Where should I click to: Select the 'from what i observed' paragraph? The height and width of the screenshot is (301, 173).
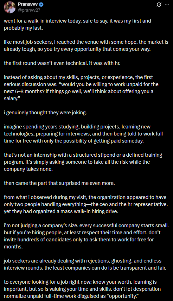(x=86, y=204)
